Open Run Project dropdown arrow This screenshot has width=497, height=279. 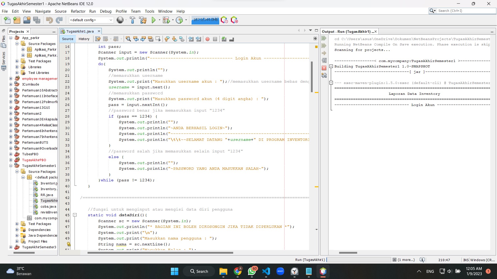pyautogui.click(x=159, y=20)
